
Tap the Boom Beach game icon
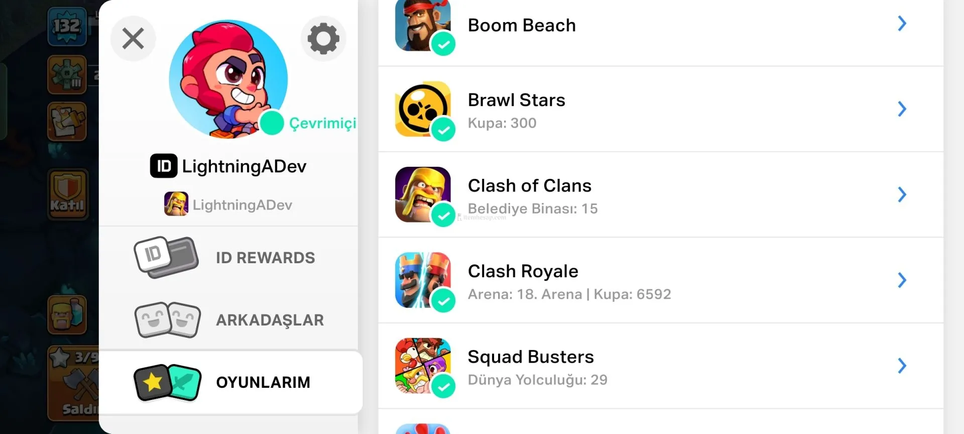423,24
